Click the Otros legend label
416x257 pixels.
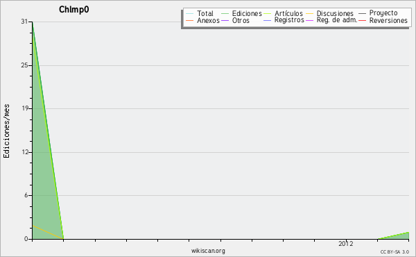pos(241,20)
